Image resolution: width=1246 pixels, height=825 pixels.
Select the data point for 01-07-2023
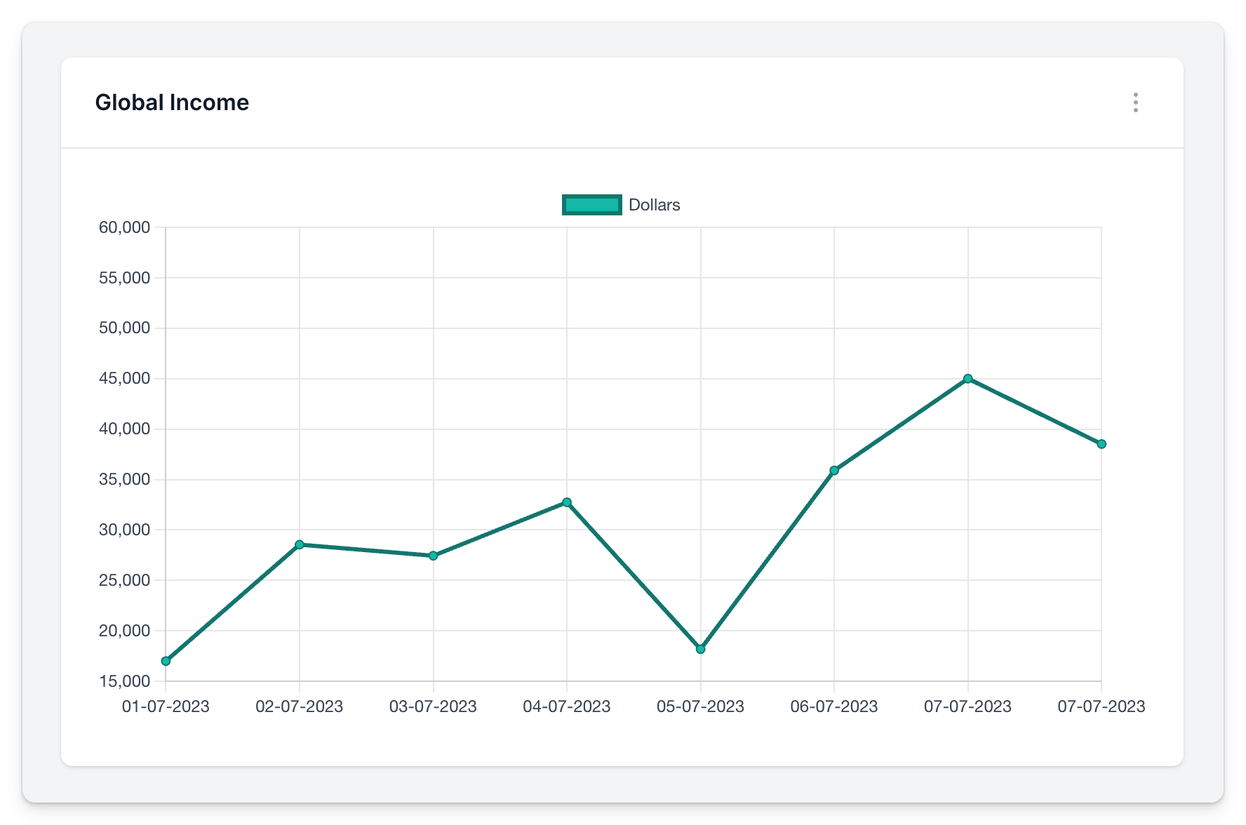pyautogui.click(x=166, y=661)
